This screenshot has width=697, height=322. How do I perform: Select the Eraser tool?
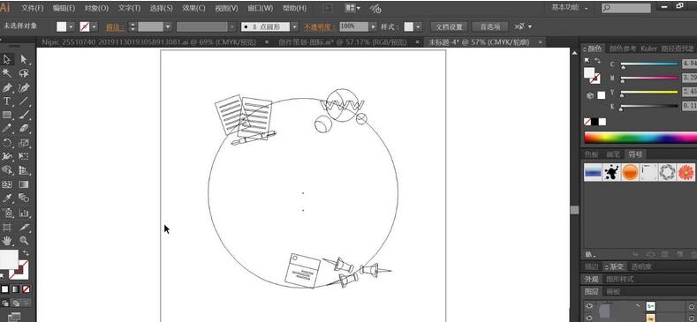24,129
